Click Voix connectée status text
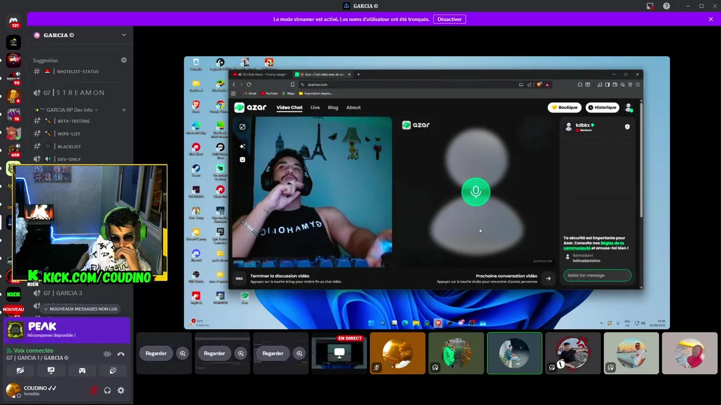This screenshot has width=721, height=405. (33, 350)
